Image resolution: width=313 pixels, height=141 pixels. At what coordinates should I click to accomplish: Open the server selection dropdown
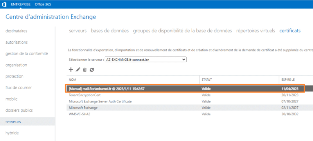click(146, 60)
